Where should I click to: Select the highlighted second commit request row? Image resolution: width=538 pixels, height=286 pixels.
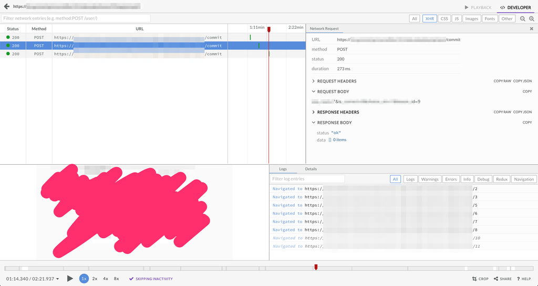(153, 46)
